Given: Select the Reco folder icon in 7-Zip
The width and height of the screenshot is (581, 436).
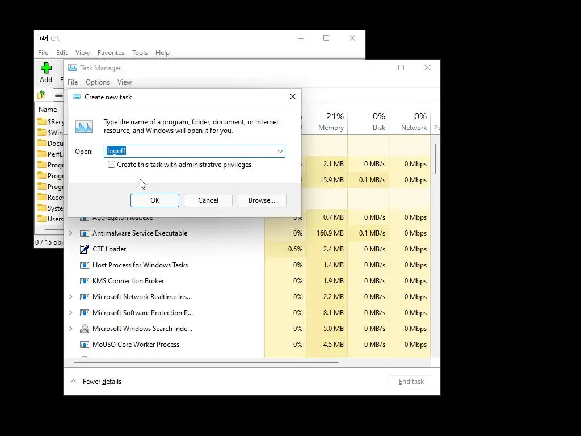Looking at the screenshot, I should point(42,197).
